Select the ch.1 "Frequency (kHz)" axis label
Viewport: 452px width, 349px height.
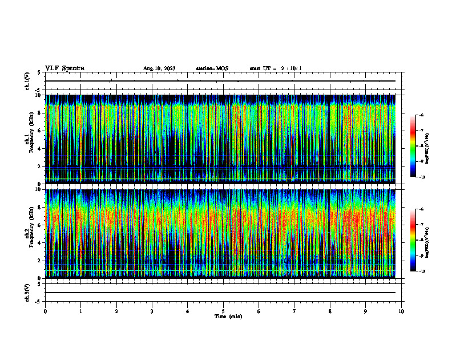coord(31,132)
